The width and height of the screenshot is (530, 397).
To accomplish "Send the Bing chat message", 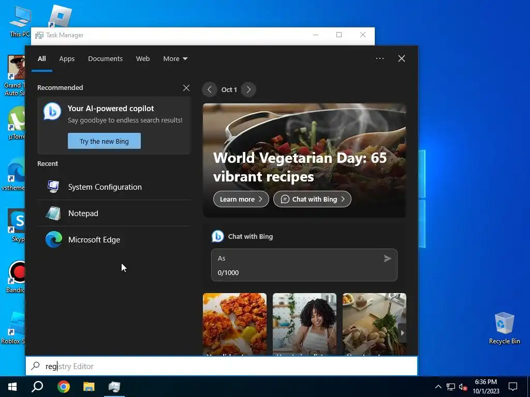I will [x=387, y=258].
